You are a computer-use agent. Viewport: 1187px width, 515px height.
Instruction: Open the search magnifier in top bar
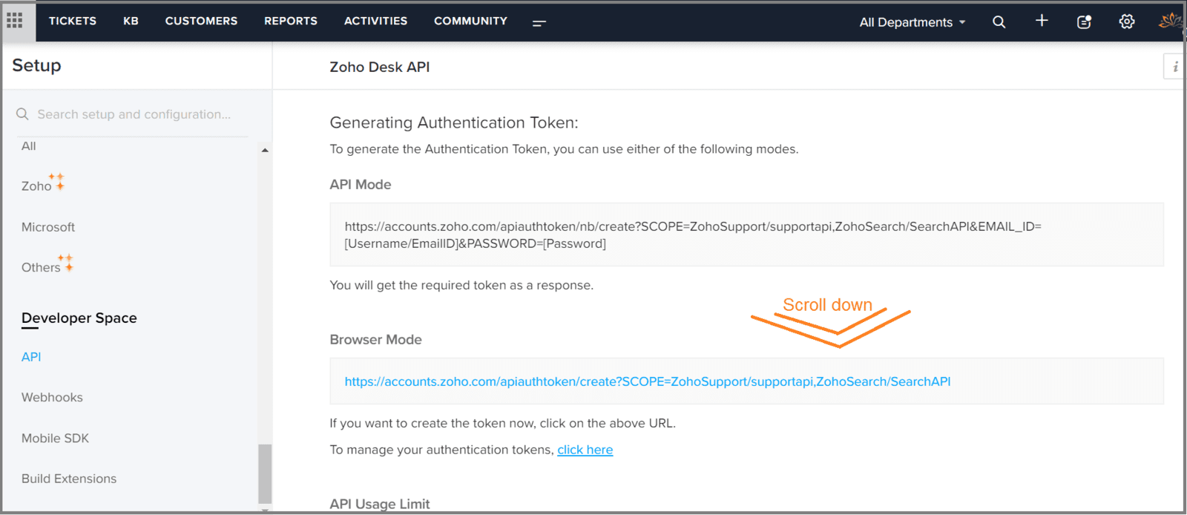pos(999,22)
